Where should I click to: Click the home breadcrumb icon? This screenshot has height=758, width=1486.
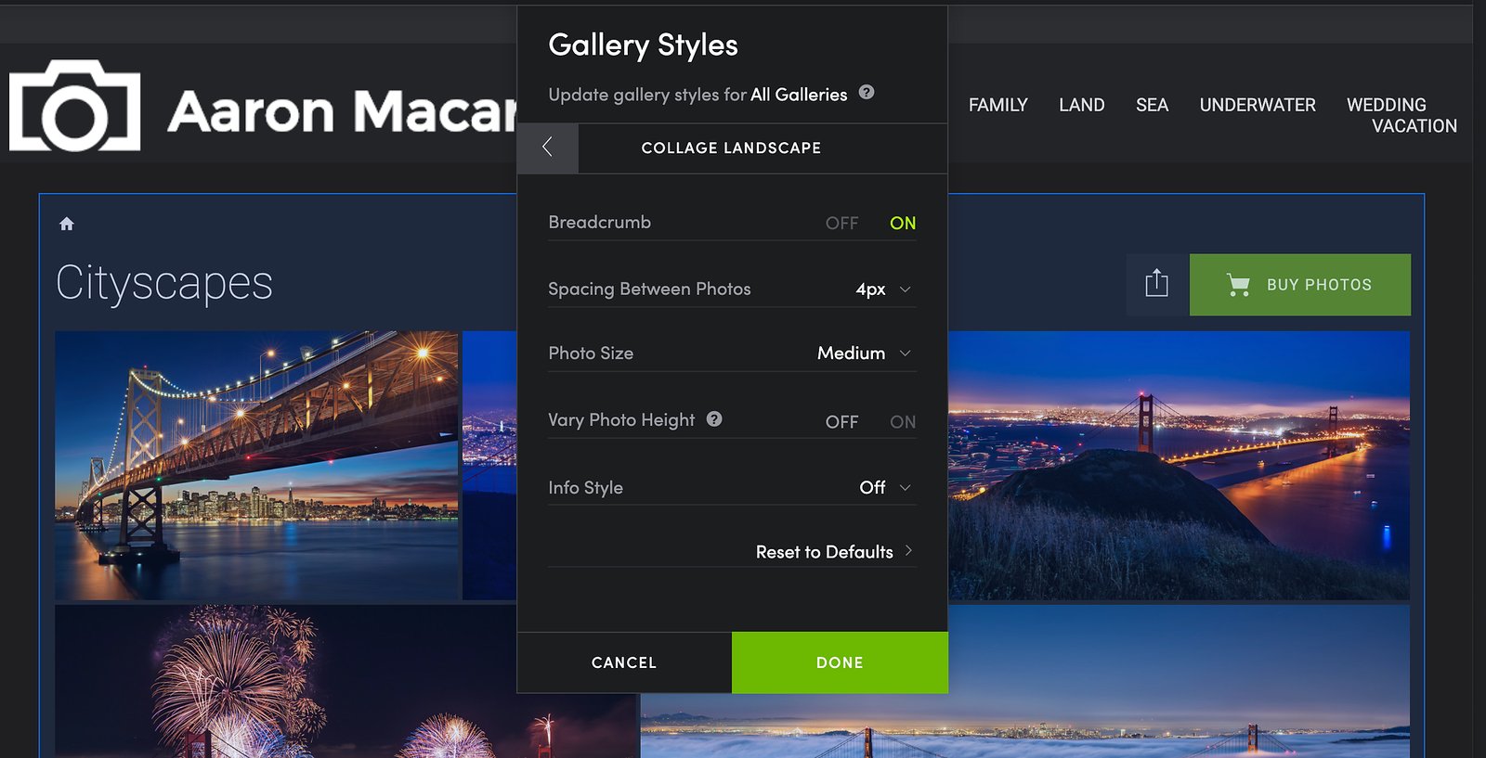(67, 224)
